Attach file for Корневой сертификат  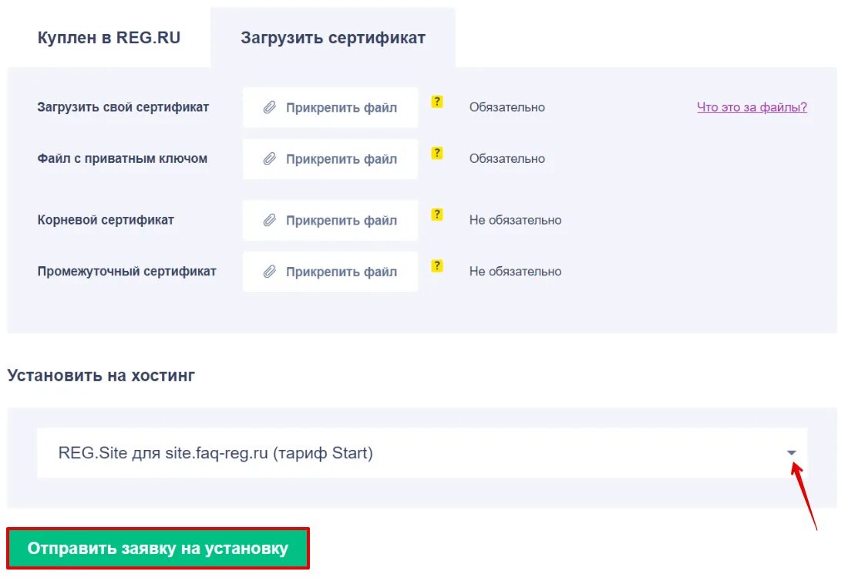[x=331, y=220]
